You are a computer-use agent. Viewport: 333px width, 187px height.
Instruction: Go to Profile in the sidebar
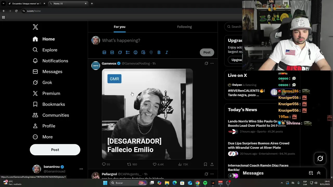(44, 126)
